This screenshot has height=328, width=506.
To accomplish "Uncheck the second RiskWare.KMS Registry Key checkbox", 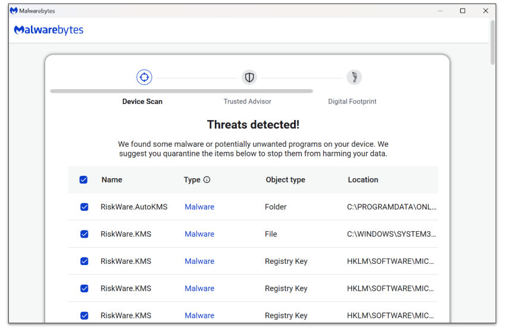I will tap(84, 288).
